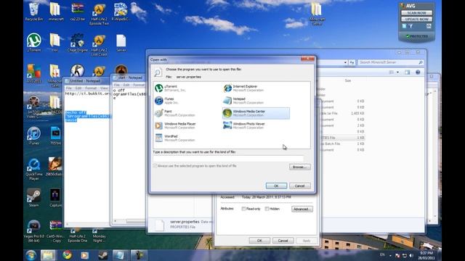Screen dimensions: 465x261
Task: Click Cancel in the Open with dialog
Action: [x=300, y=186]
